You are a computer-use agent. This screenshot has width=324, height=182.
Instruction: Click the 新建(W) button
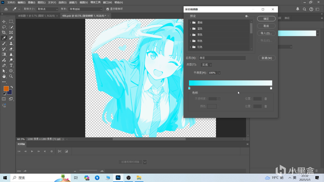[x=267, y=58]
